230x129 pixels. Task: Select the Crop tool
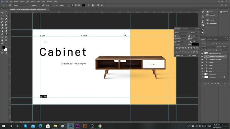tap(2, 19)
